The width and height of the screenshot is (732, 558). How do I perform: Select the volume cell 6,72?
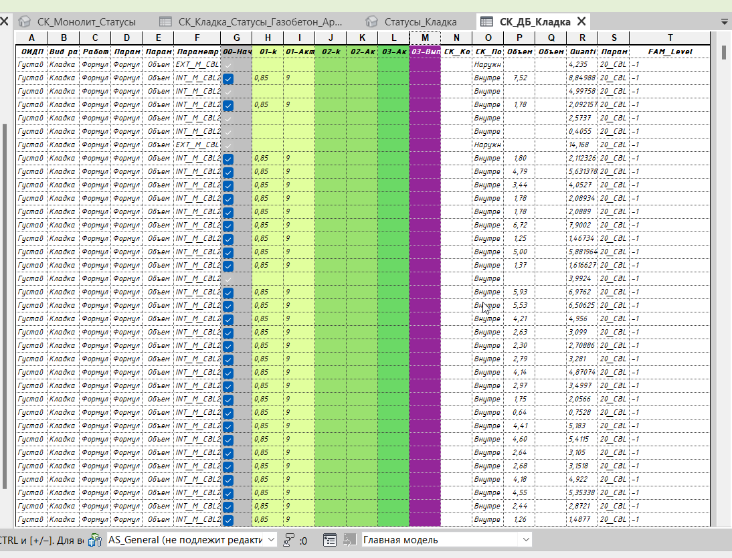click(x=519, y=225)
